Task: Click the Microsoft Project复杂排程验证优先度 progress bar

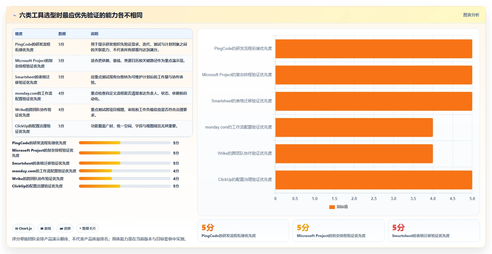Action: (x=125, y=153)
